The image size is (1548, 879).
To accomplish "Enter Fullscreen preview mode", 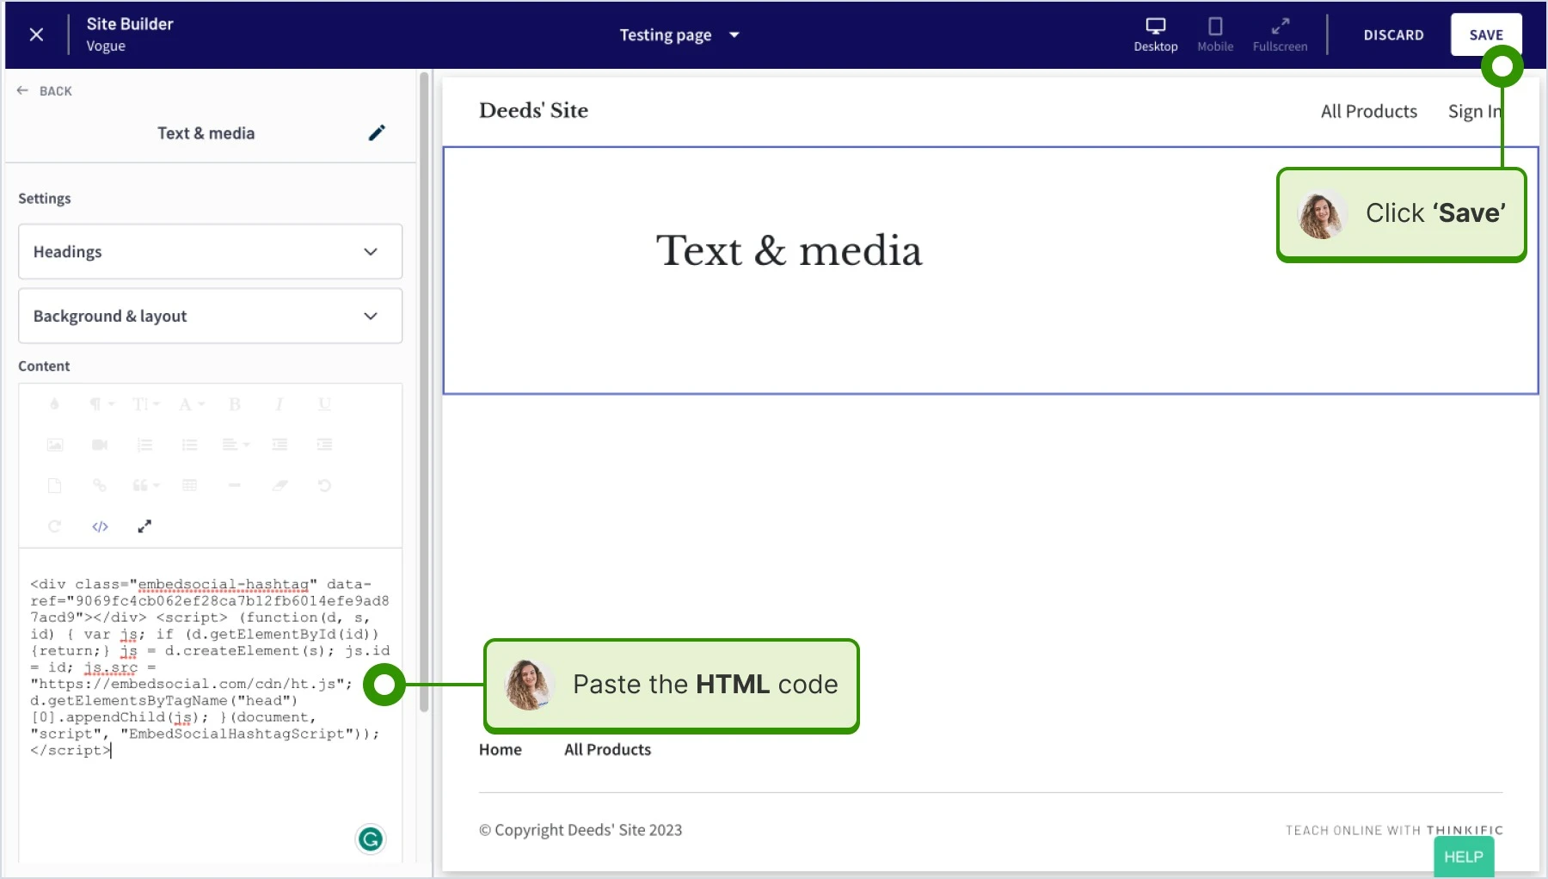I will click(1280, 35).
